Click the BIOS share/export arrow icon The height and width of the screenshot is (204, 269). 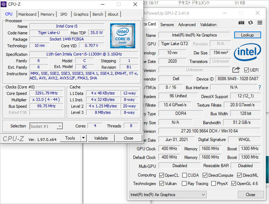[x=236, y=70]
